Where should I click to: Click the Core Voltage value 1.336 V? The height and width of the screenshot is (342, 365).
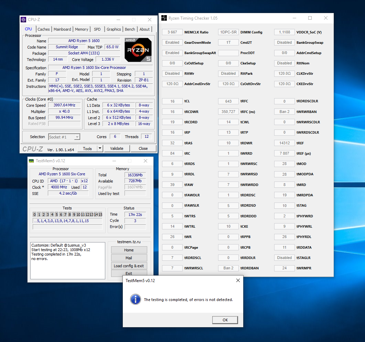click(108, 59)
